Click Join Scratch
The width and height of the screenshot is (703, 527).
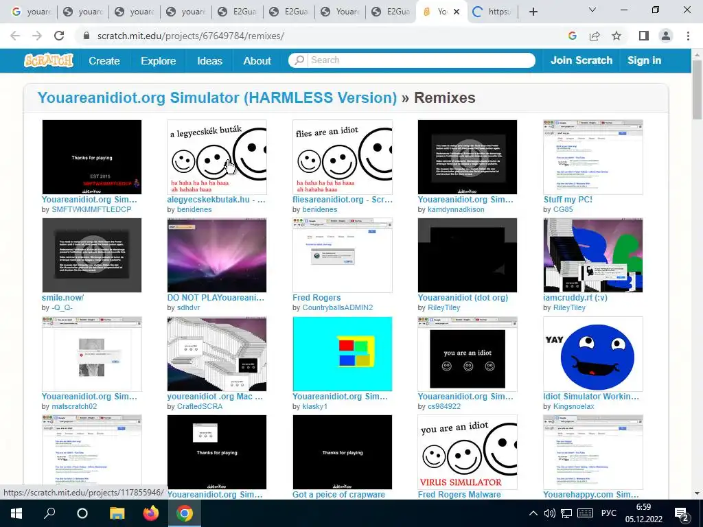point(581,60)
